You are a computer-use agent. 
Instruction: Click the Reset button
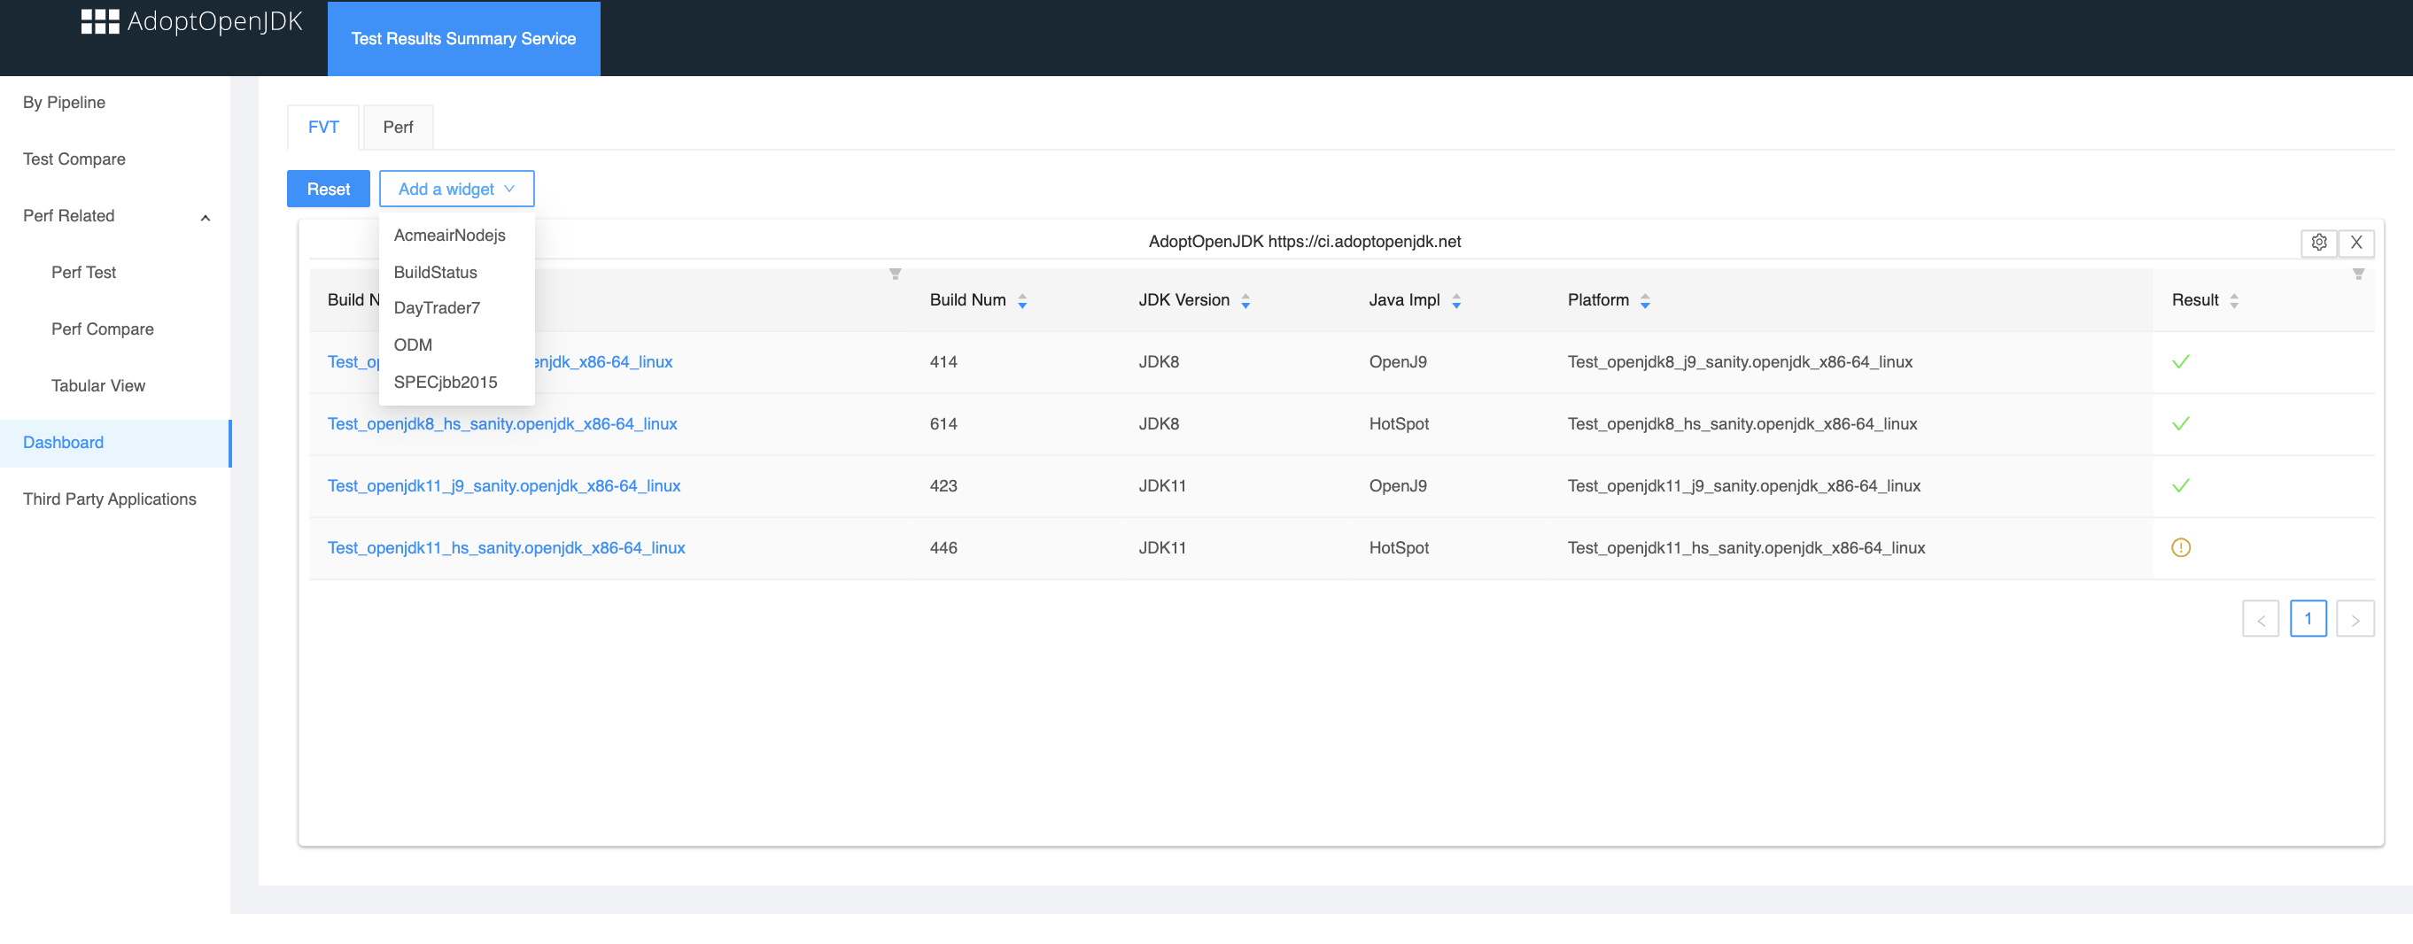tap(328, 189)
